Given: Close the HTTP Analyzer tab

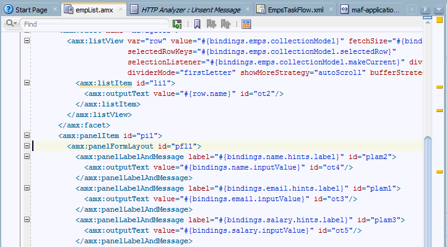Looking at the screenshot, I should pos(248,9).
